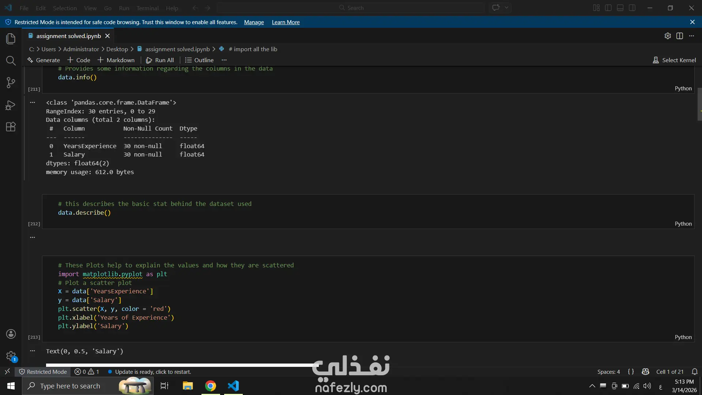Click the Manage gear in activity bar
702x395 pixels.
(x=11, y=356)
